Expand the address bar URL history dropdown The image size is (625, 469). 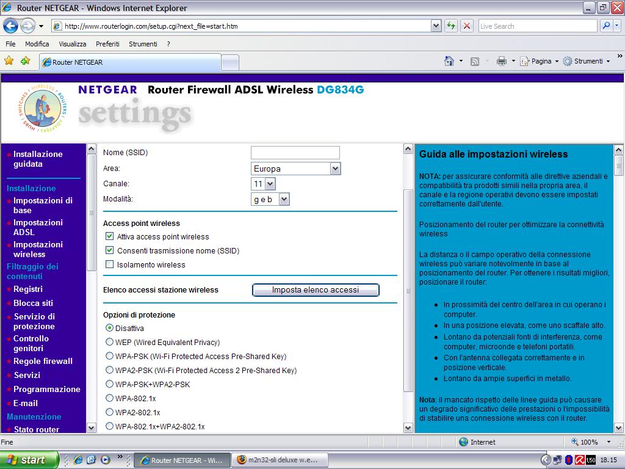pos(436,26)
